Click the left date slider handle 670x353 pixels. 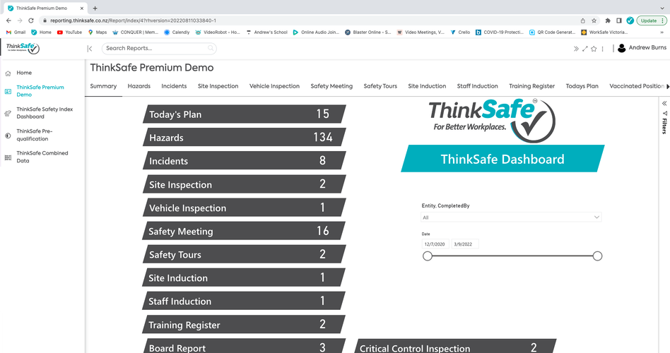coord(428,256)
